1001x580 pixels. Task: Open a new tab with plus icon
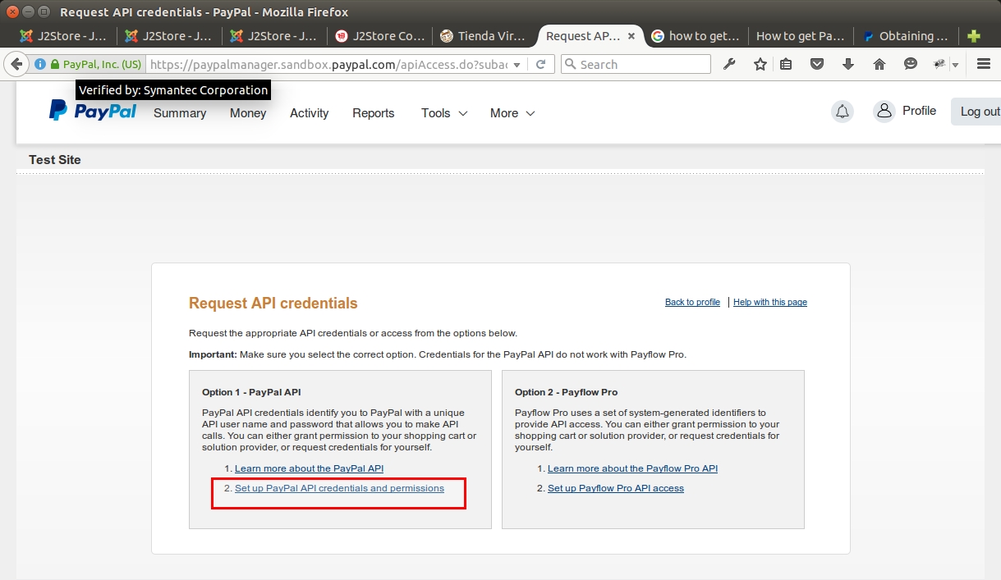[974, 36]
